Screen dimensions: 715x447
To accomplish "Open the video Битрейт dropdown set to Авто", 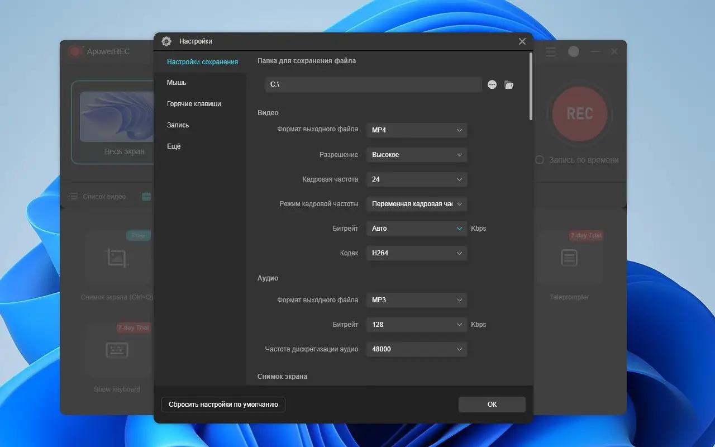I will point(417,229).
